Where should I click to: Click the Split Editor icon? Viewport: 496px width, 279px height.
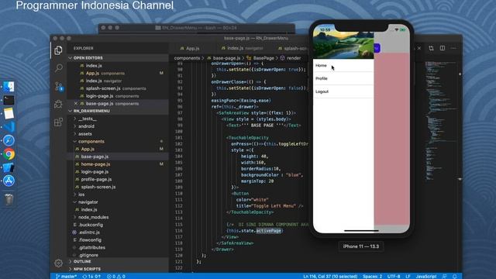[x=443, y=48]
